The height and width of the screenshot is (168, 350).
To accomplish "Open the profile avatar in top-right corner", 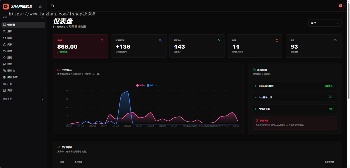I will click(340, 6).
